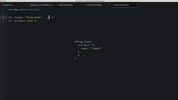Image resolution: width=178 pixels, height=100 pixels.
Task: Click the '# ...' comment in snippet
Action: 81,55
